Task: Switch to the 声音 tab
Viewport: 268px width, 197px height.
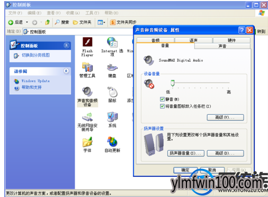Action: [x=222, y=46]
